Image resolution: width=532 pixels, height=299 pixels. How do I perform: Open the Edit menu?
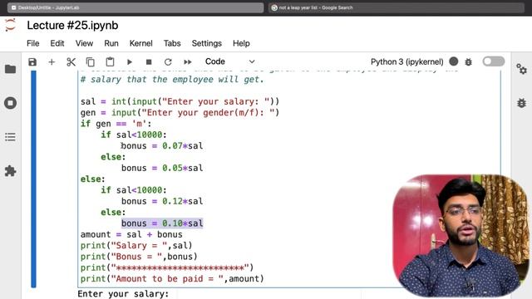click(x=57, y=43)
